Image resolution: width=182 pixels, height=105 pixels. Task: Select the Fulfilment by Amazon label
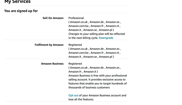click(49, 45)
